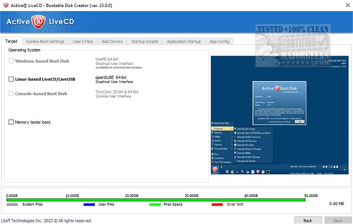Click the 'available in commercial version' note
Viewport: 353px width, 224px height.
118,68
